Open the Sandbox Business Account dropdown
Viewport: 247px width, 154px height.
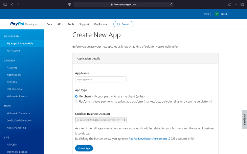101,120
